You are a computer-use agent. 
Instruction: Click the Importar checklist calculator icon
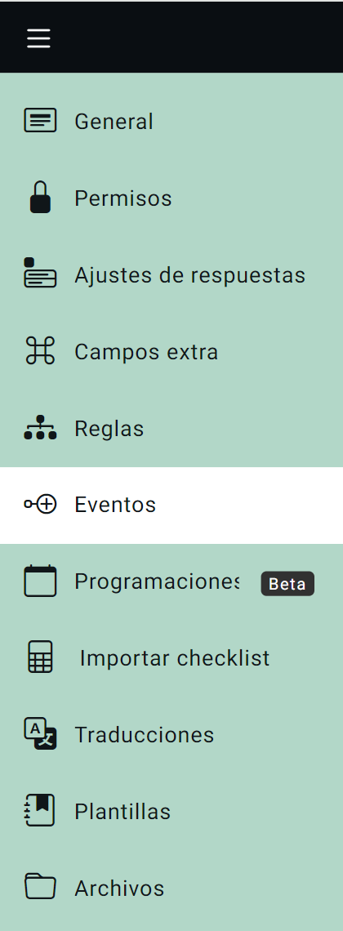click(41, 657)
